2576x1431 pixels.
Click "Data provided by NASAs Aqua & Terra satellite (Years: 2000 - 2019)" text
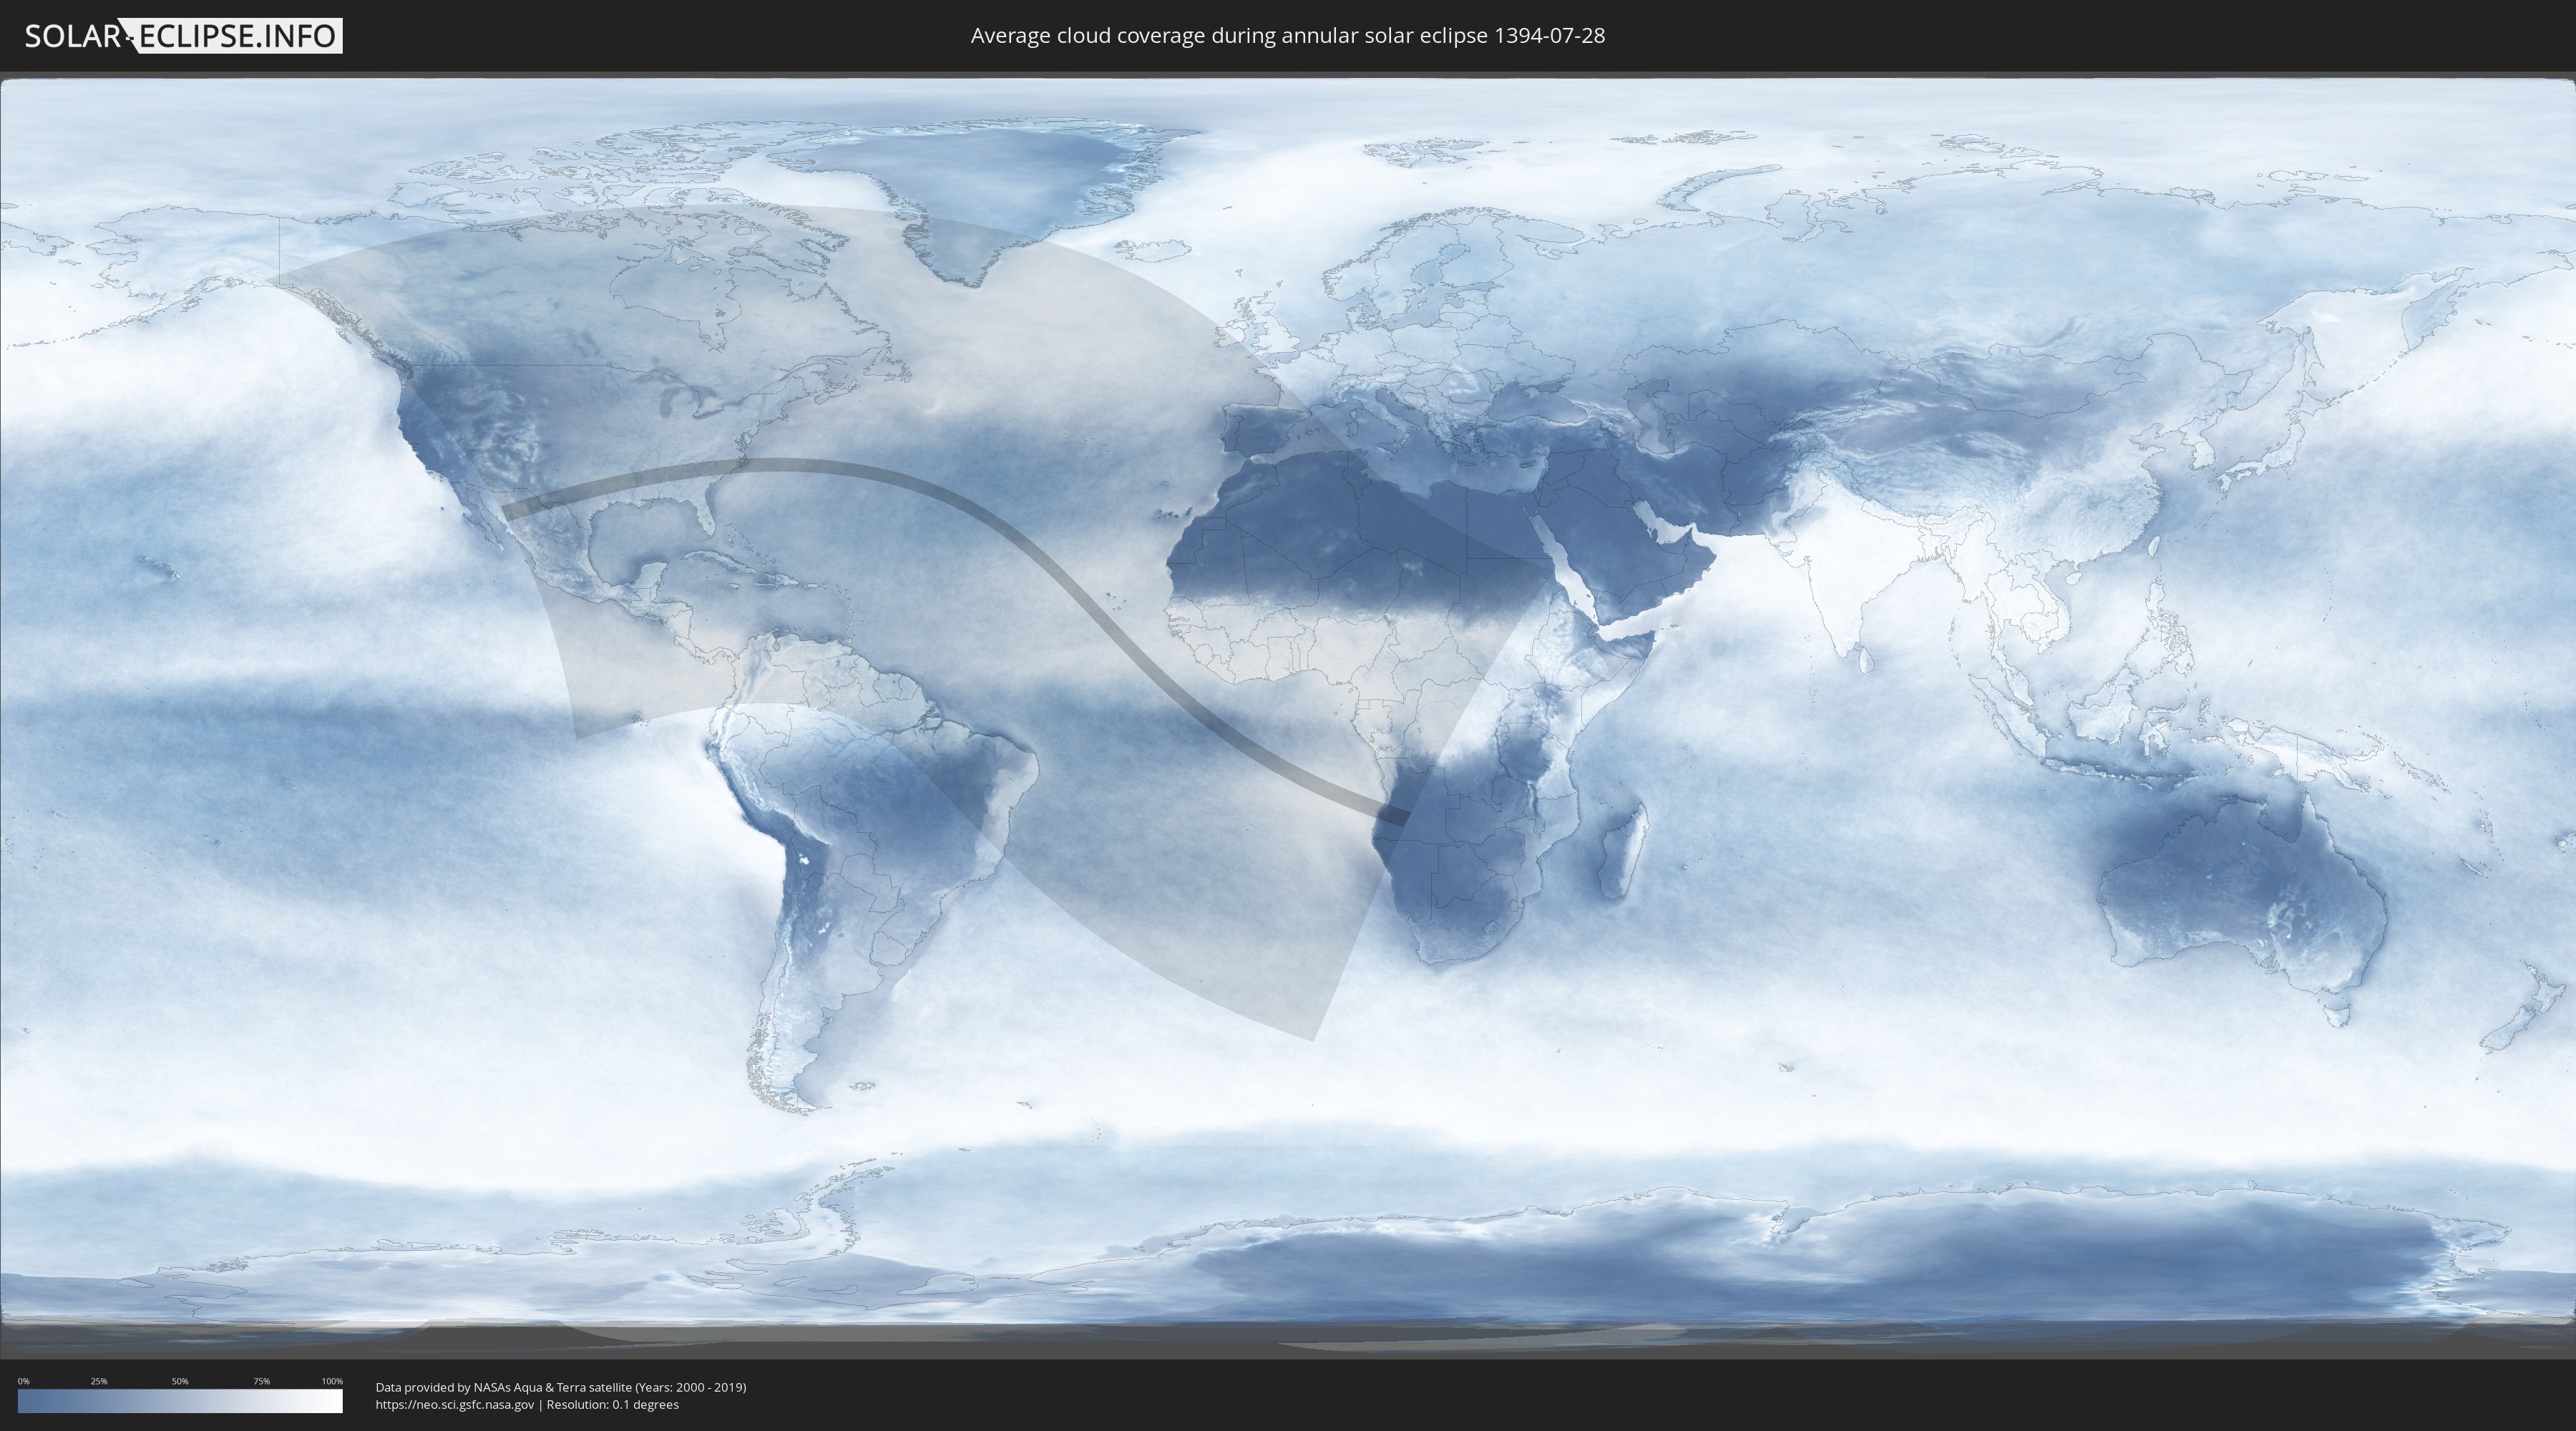click(561, 1387)
